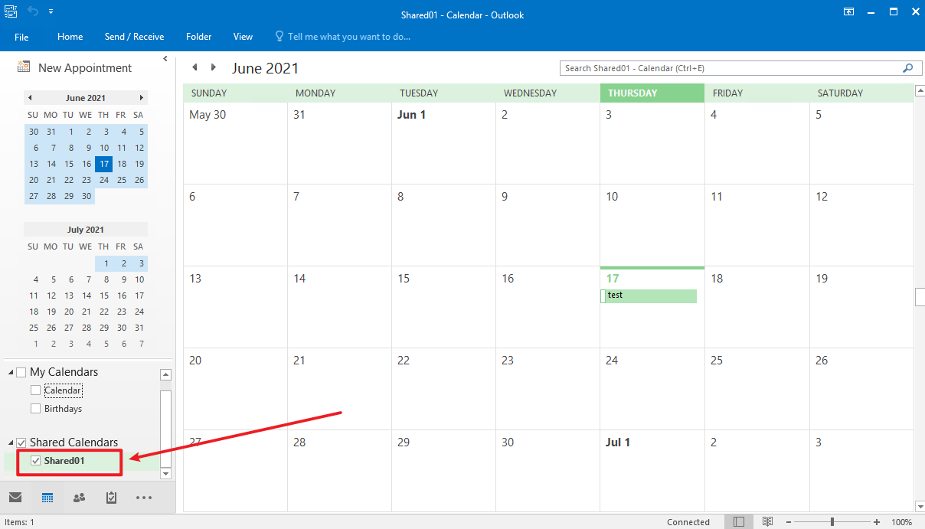Screen dimensions: 925x529
Task: Switch to Normal view in status bar
Action: (x=738, y=522)
